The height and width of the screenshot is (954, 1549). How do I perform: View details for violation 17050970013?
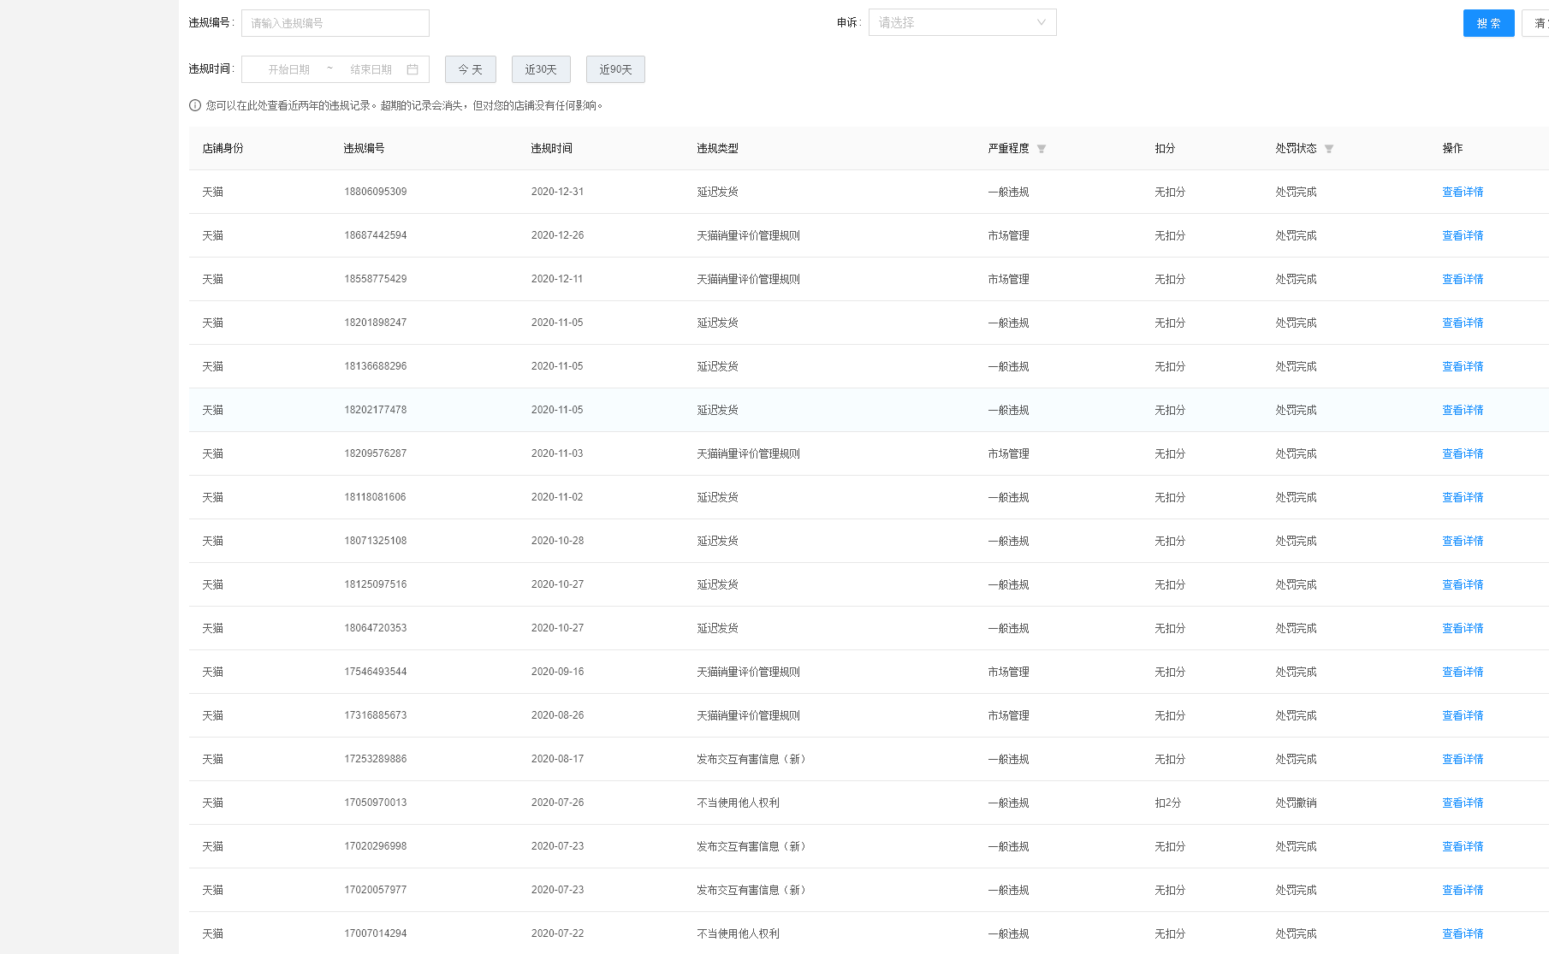pos(1463,803)
